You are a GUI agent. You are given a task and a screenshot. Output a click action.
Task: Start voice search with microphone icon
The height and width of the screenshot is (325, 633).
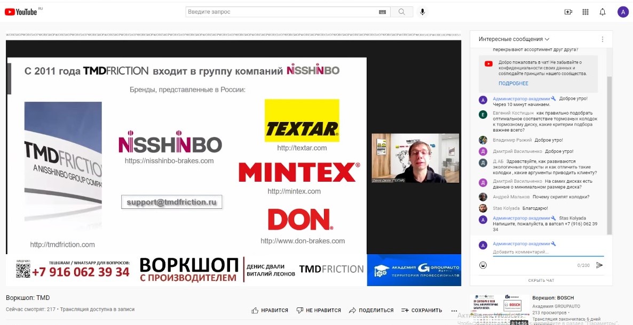(x=422, y=12)
